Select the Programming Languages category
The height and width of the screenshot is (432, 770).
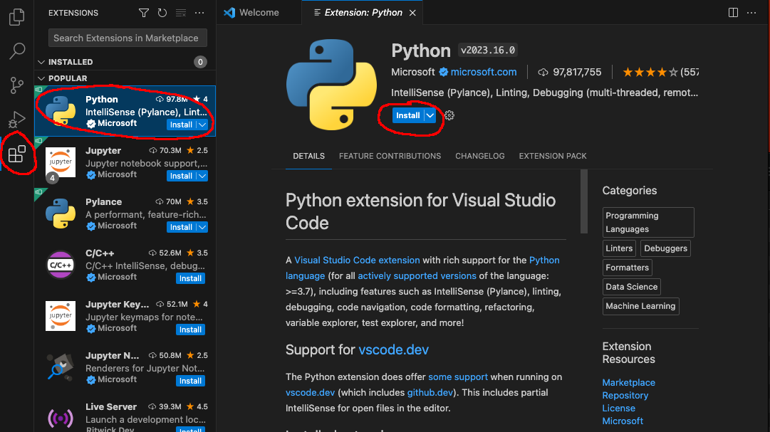pos(648,222)
